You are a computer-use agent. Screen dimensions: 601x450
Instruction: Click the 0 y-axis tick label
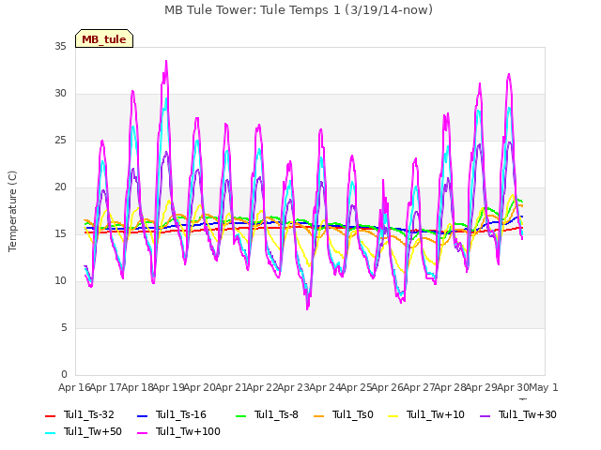pos(64,375)
